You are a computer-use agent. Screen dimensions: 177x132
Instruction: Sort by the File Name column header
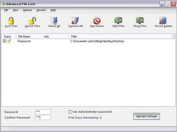click(x=29, y=36)
